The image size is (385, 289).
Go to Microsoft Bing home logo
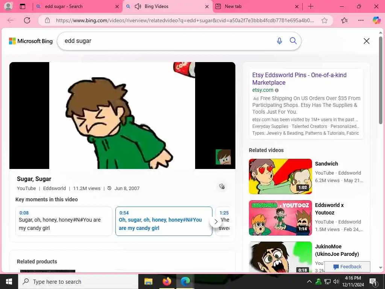click(x=31, y=41)
